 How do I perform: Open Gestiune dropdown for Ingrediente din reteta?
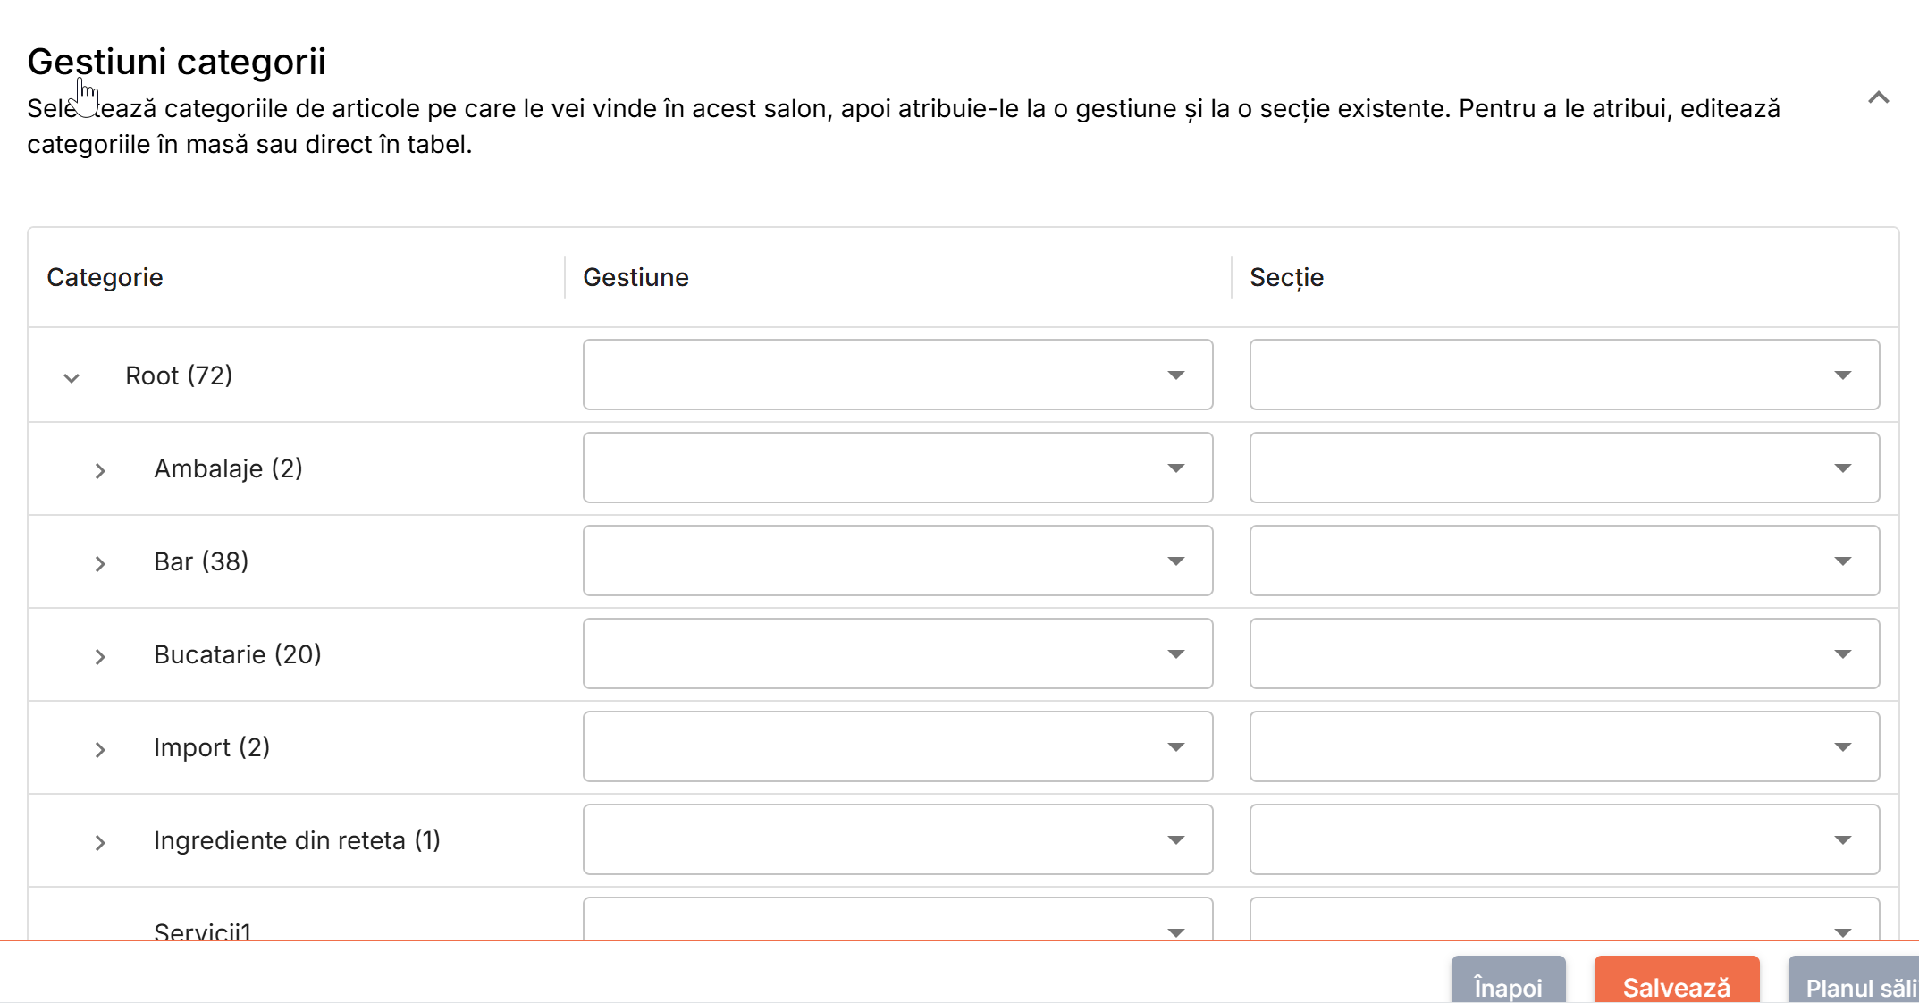point(897,839)
